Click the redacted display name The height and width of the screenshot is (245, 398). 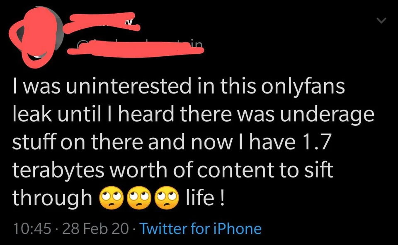tap(104, 22)
